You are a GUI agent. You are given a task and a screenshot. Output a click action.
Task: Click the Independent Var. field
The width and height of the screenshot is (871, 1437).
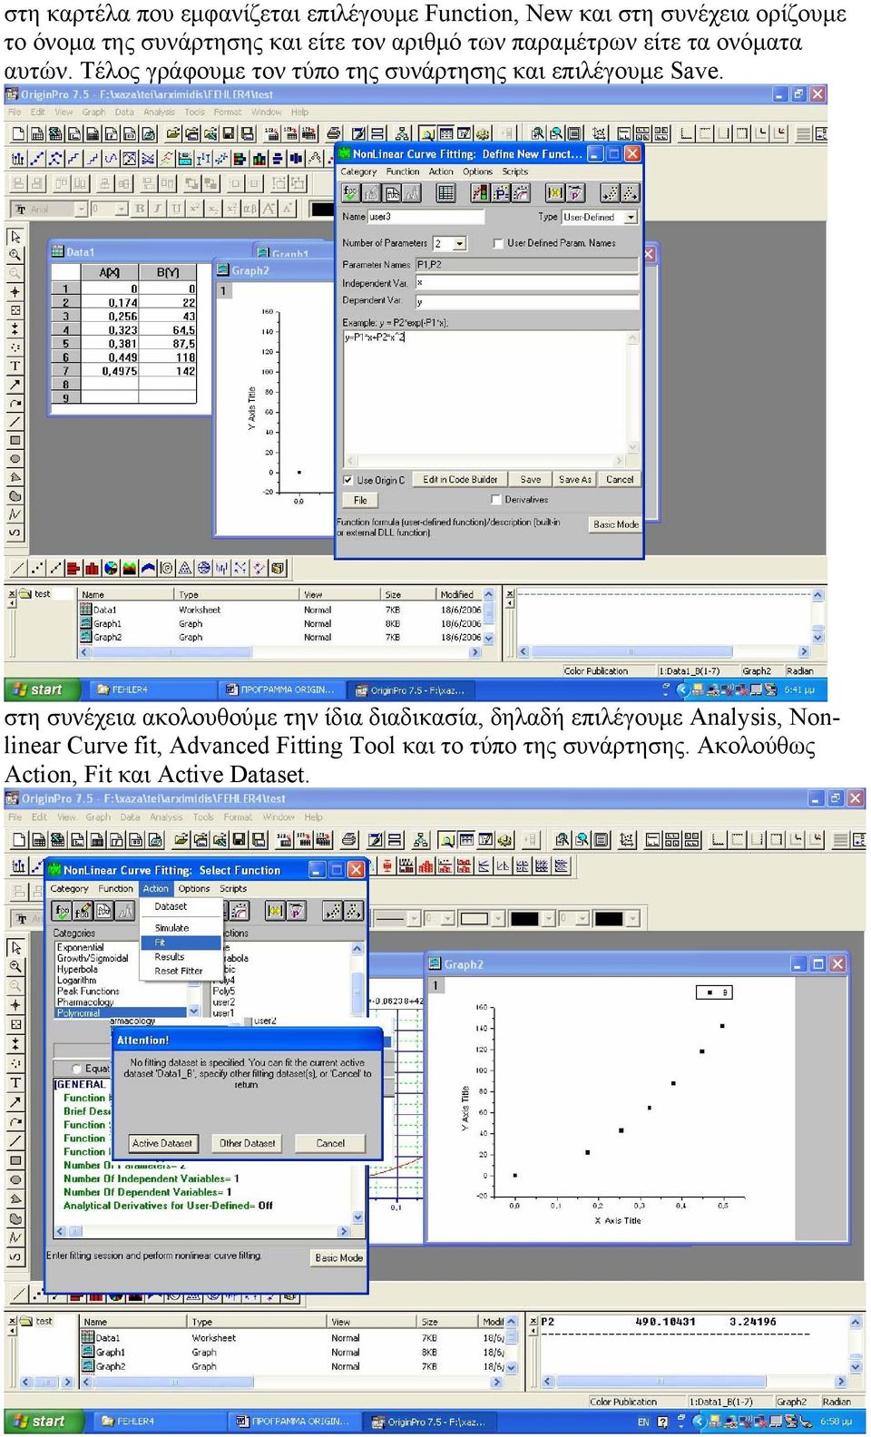coord(527,283)
